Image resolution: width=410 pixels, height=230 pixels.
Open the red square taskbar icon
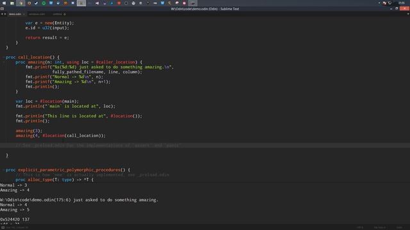(x=119, y=3)
